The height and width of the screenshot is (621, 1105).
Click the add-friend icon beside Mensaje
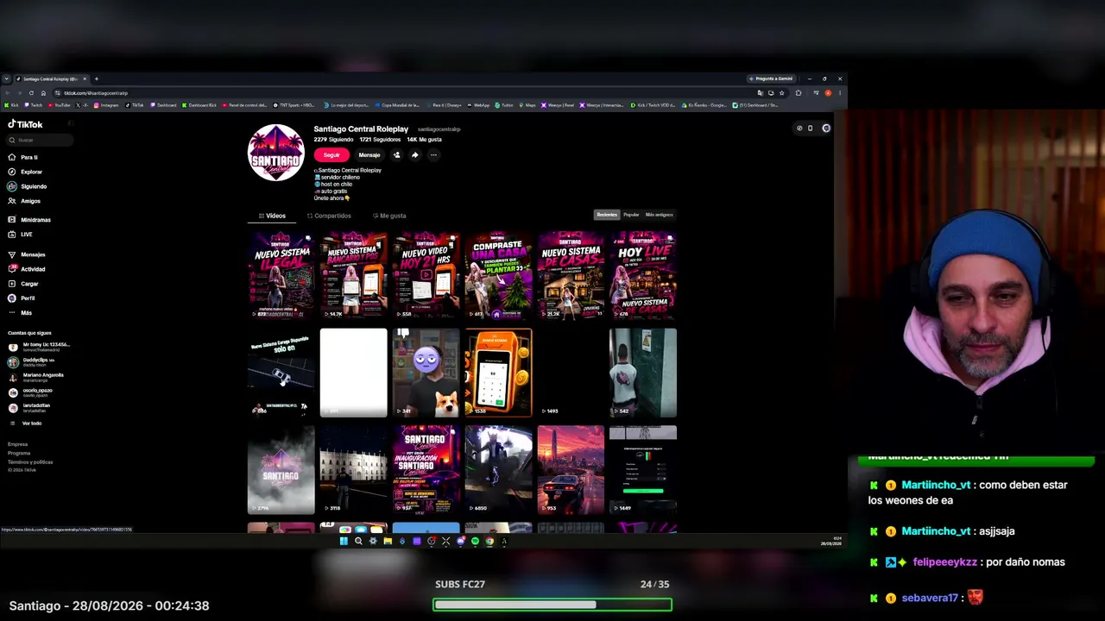(397, 155)
